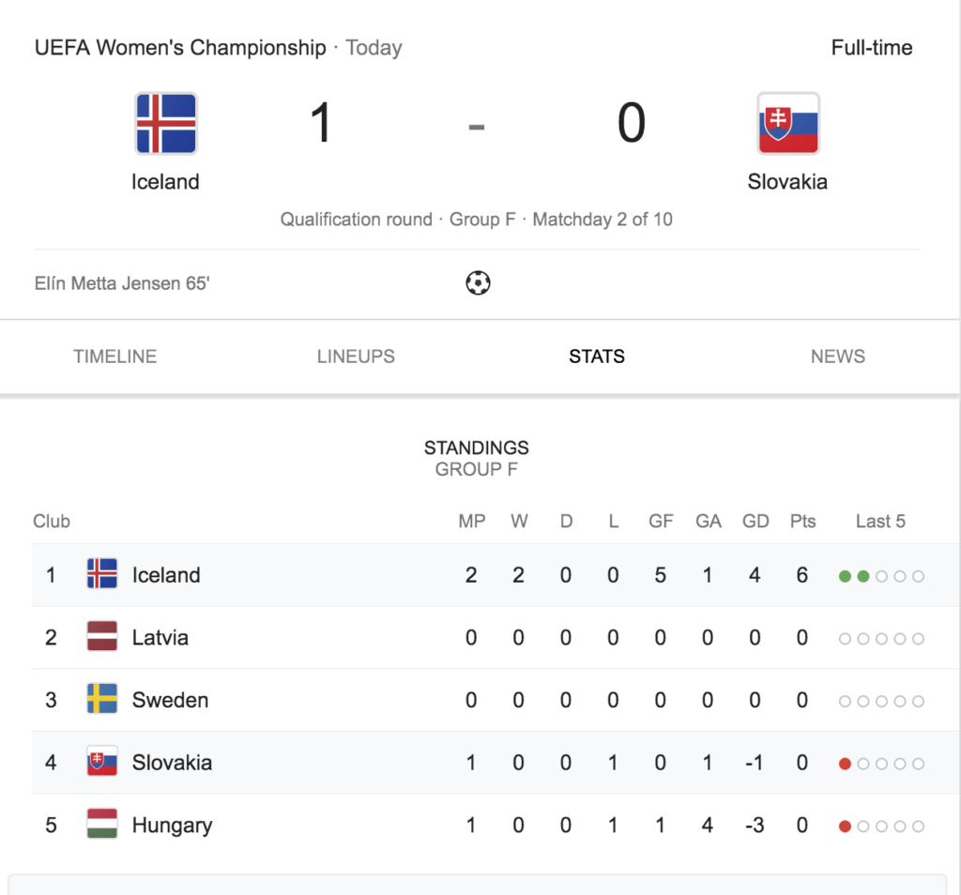Open UEFA Women's Championship competition link
This screenshot has height=895, width=961.
(x=180, y=48)
